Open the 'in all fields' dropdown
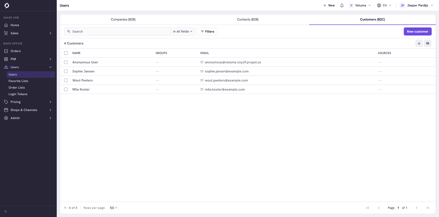Screen dimensions: 439x217 click(x=183, y=31)
